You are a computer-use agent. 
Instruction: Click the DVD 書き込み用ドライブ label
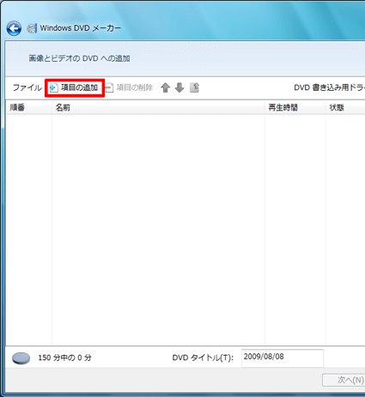330,87
